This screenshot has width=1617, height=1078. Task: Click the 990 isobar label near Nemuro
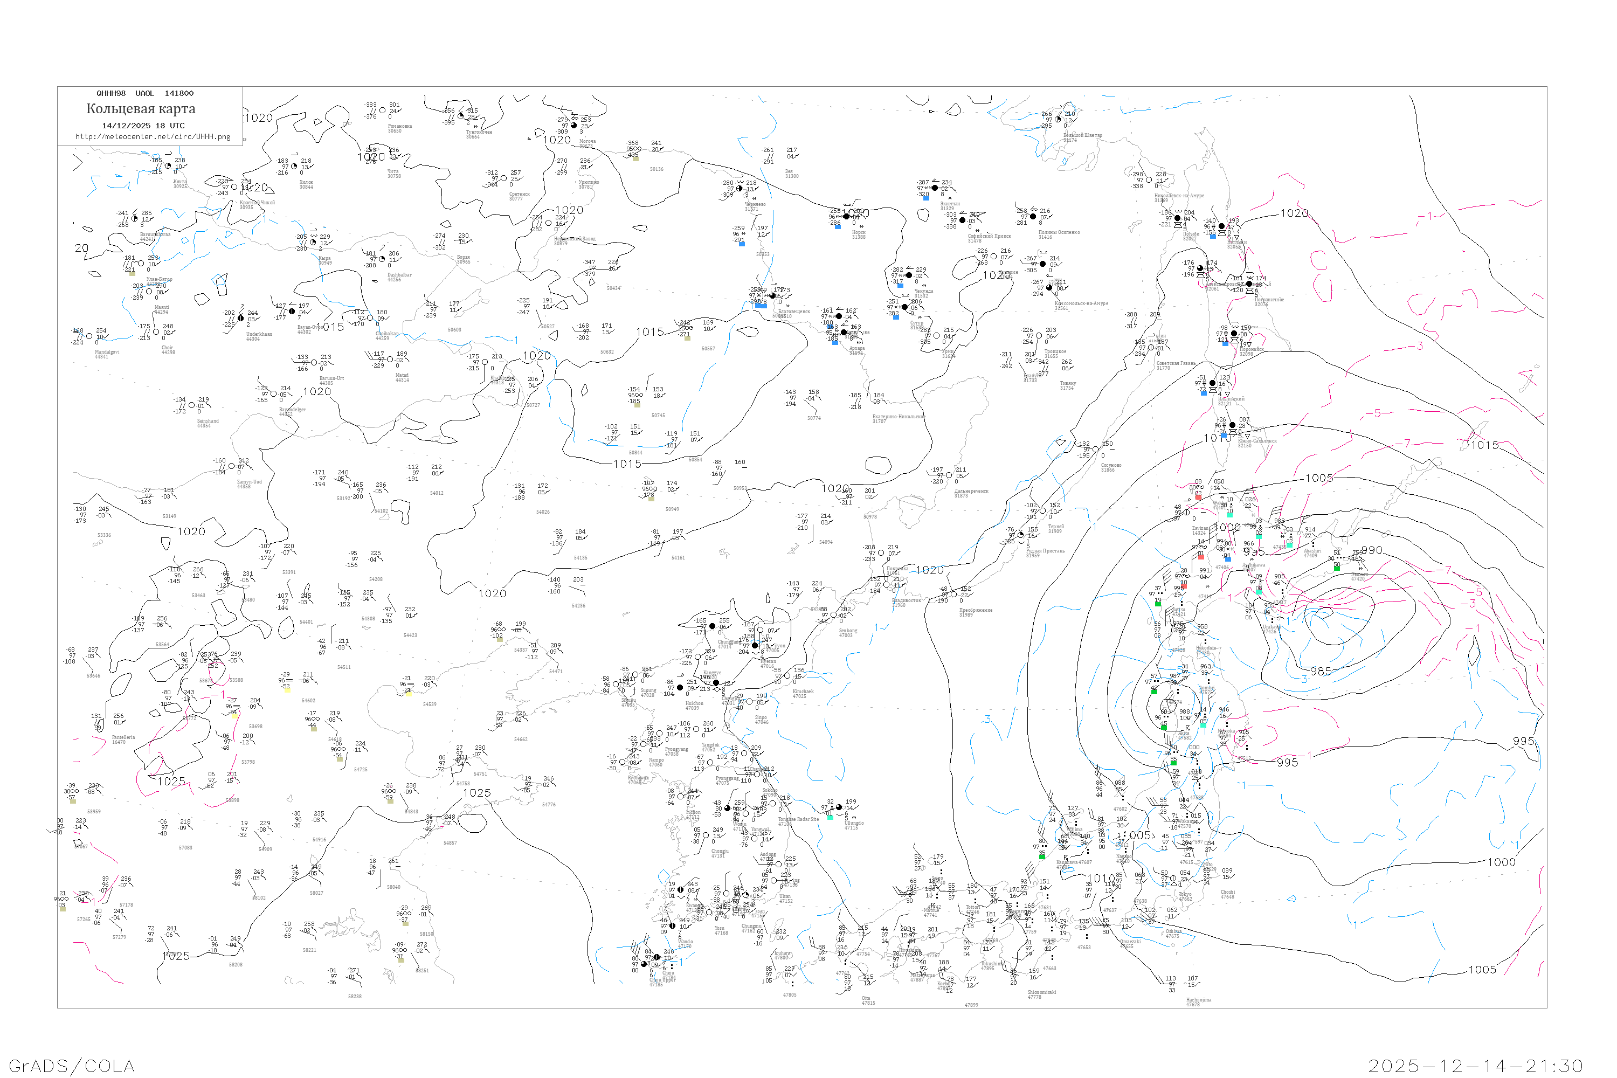[x=1372, y=551]
